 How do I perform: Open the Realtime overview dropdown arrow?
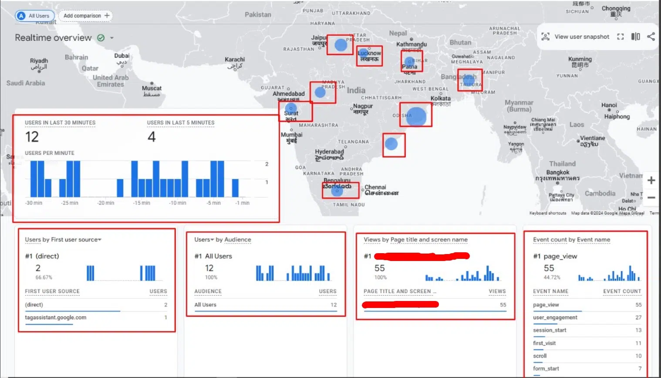[x=112, y=38]
